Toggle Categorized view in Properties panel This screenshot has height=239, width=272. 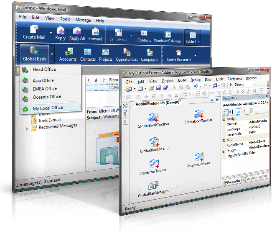(225, 112)
